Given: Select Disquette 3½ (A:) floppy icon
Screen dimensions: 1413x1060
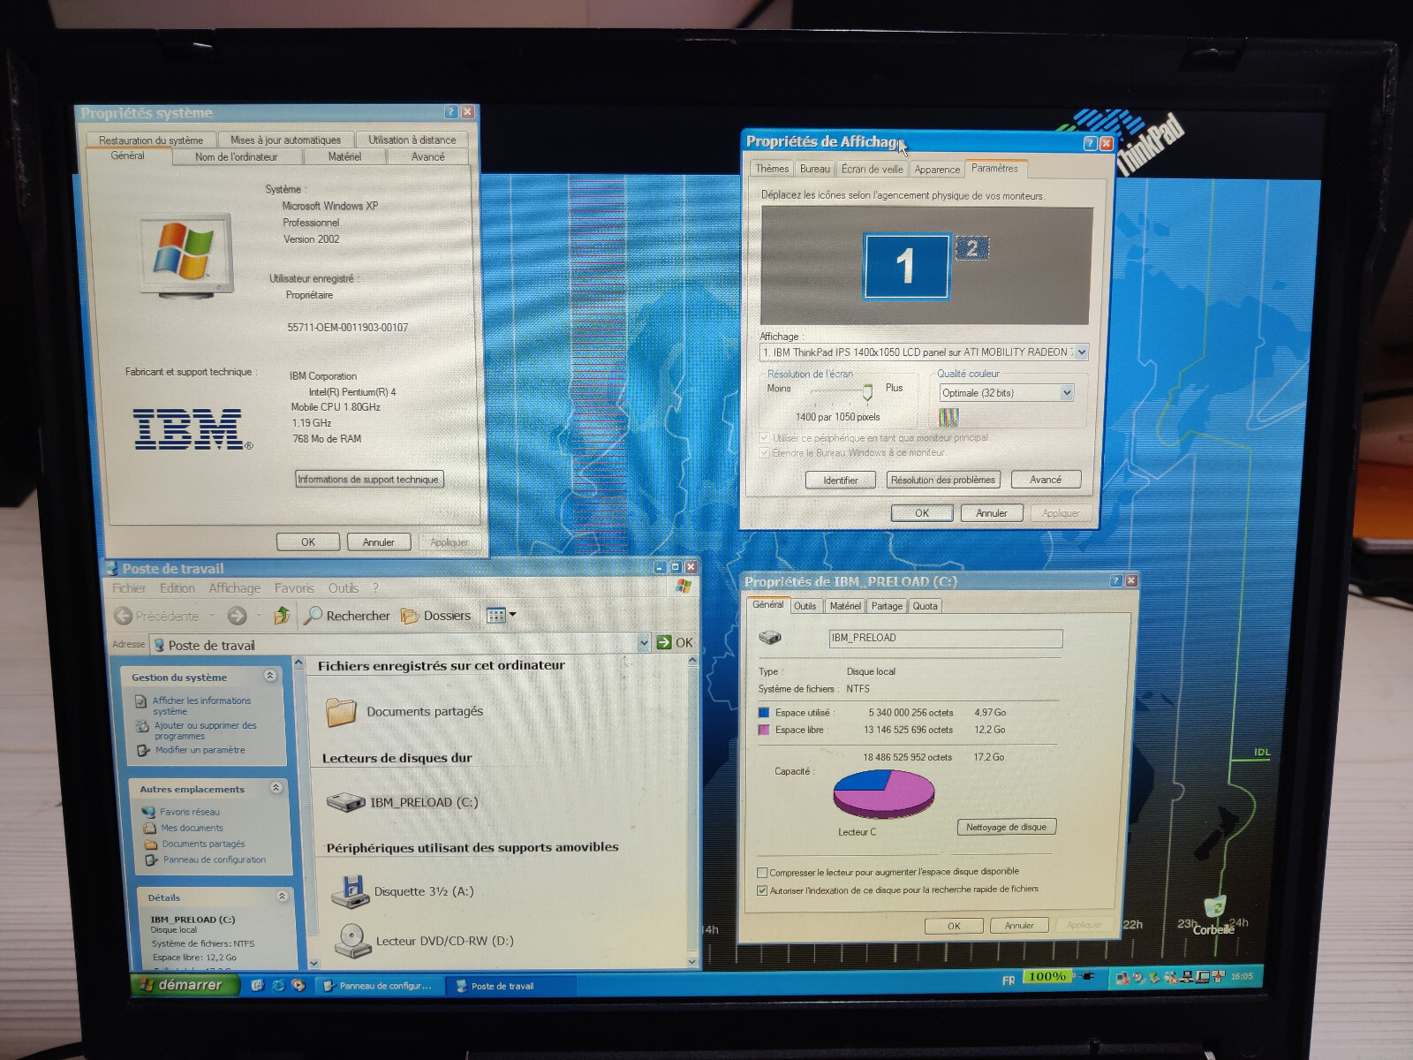Looking at the screenshot, I should point(350,891).
